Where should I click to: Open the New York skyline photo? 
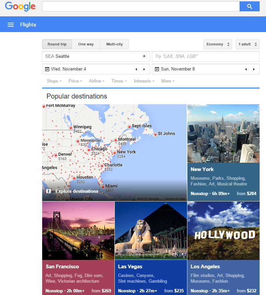224,134
